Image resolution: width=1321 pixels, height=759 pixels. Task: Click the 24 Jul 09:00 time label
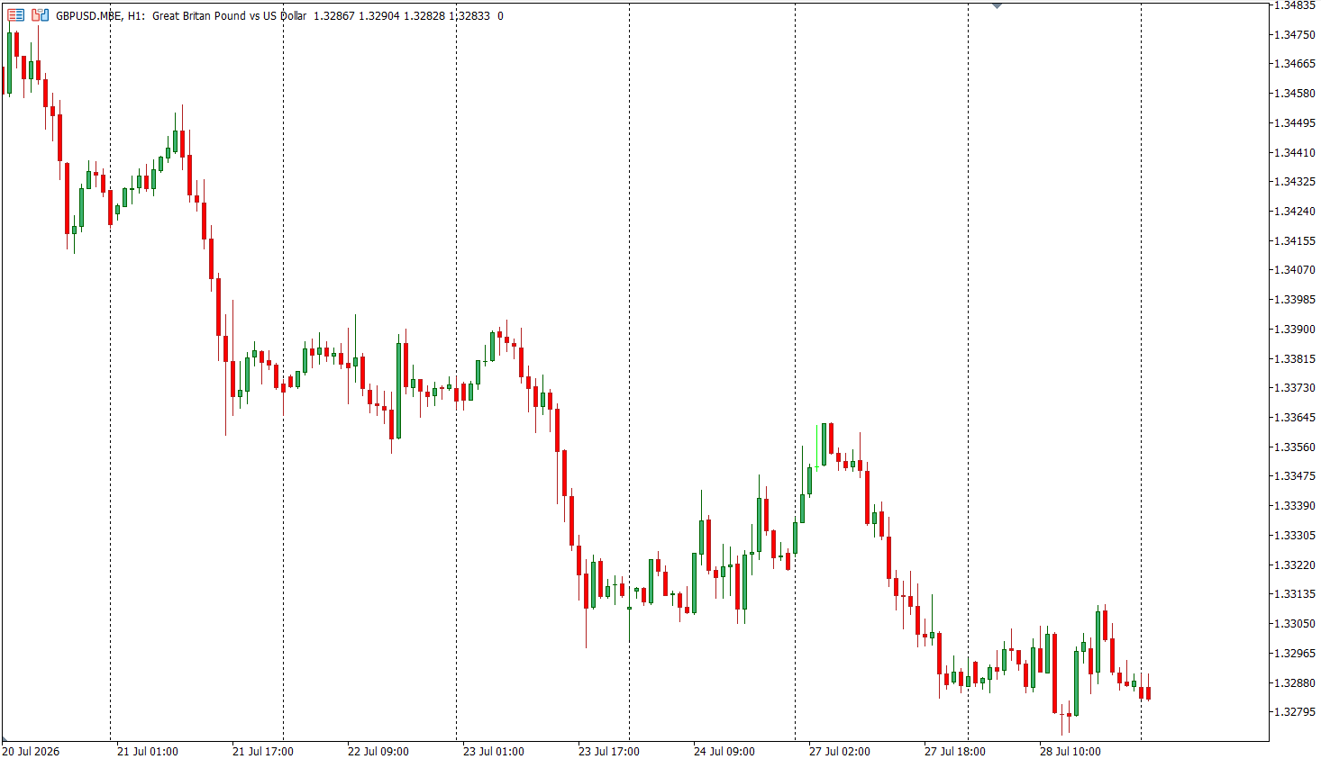point(724,752)
